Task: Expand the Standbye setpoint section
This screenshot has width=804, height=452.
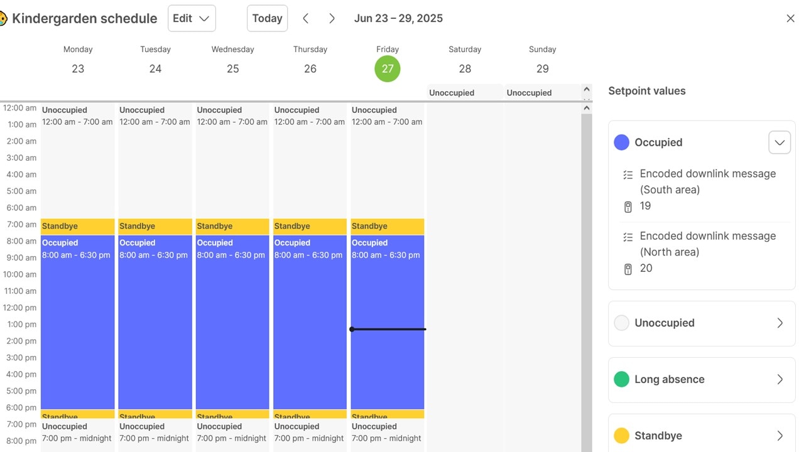Action: 780,436
